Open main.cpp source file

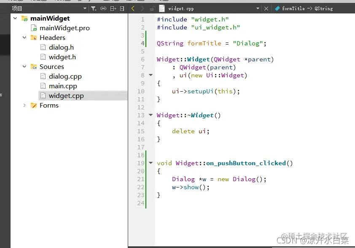63,86
